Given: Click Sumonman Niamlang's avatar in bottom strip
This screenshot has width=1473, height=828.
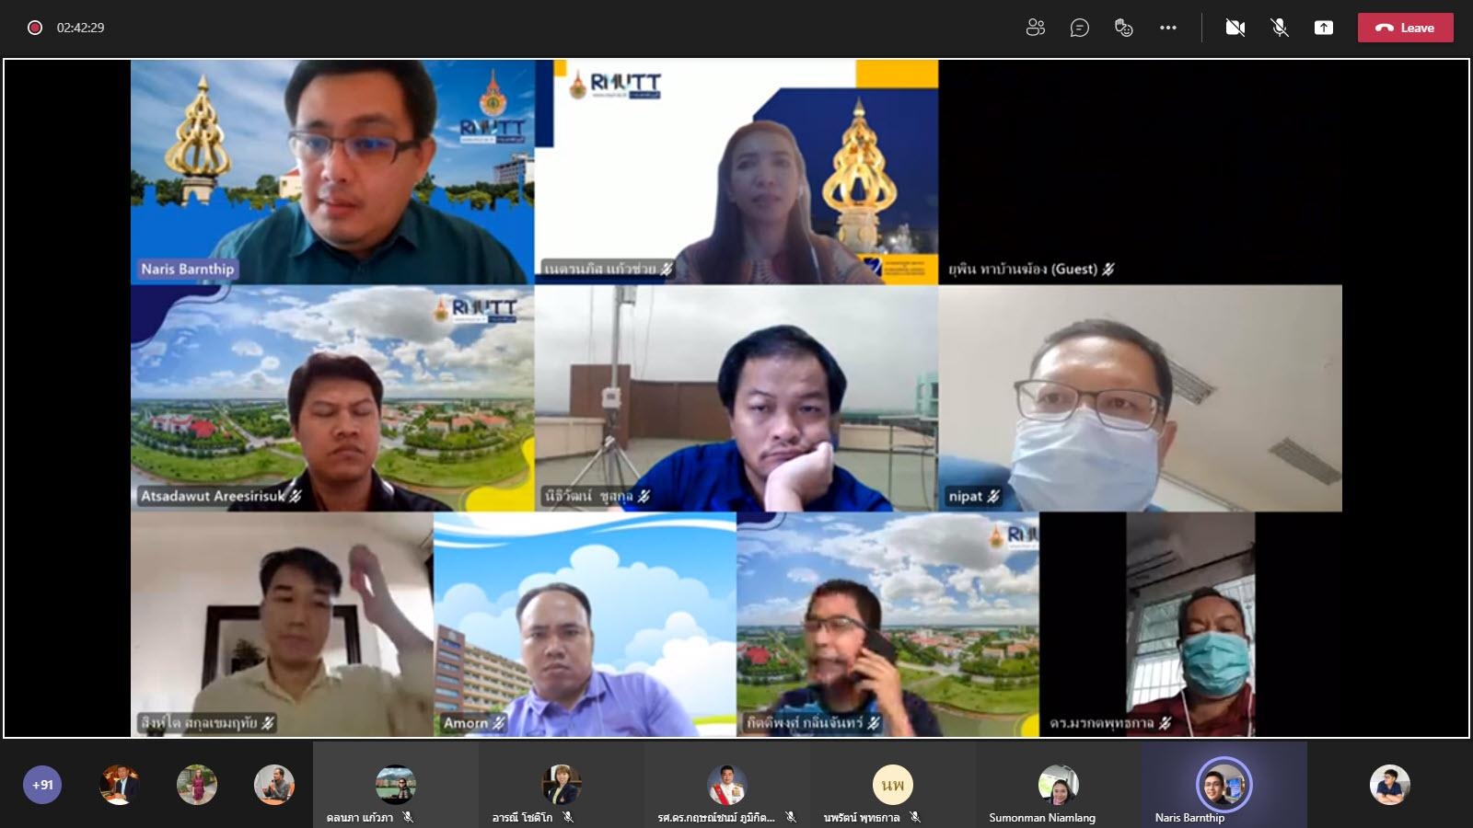Looking at the screenshot, I should (x=1058, y=784).
